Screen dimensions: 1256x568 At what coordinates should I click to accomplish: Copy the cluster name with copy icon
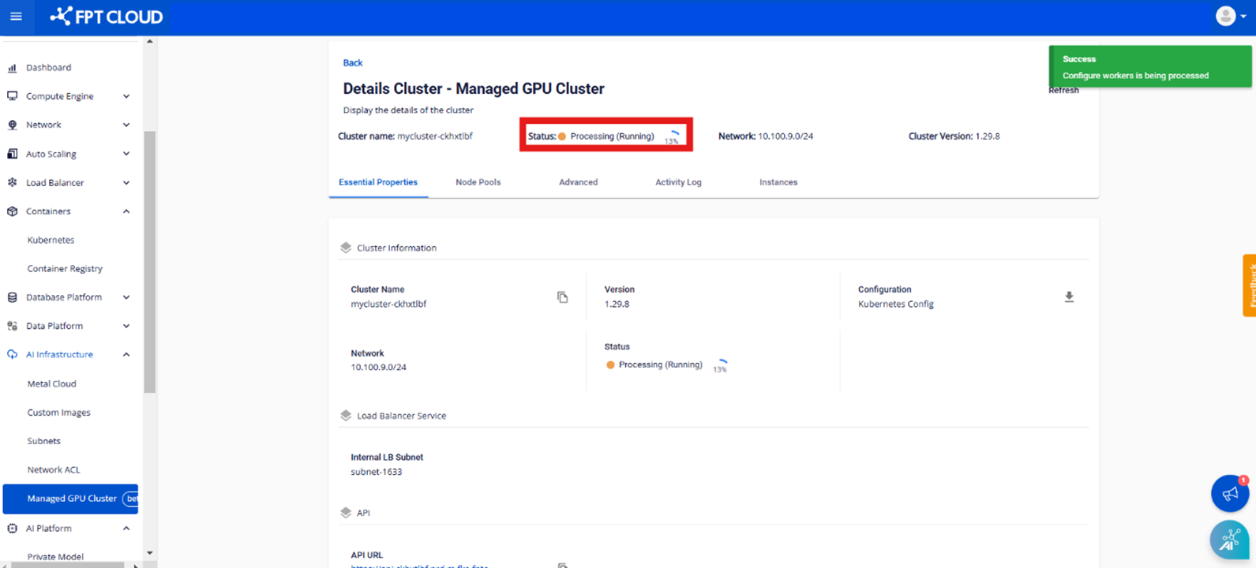[x=562, y=297]
